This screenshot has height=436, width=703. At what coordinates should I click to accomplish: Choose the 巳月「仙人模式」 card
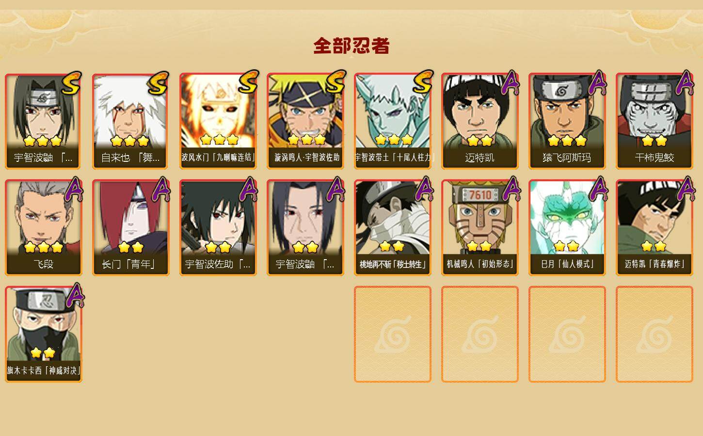(x=567, y=228)
